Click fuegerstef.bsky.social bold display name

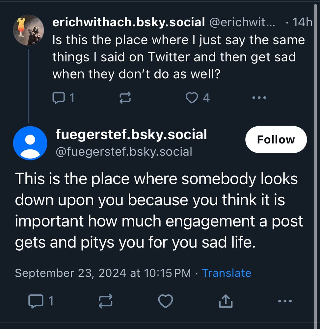pos(131,135)
